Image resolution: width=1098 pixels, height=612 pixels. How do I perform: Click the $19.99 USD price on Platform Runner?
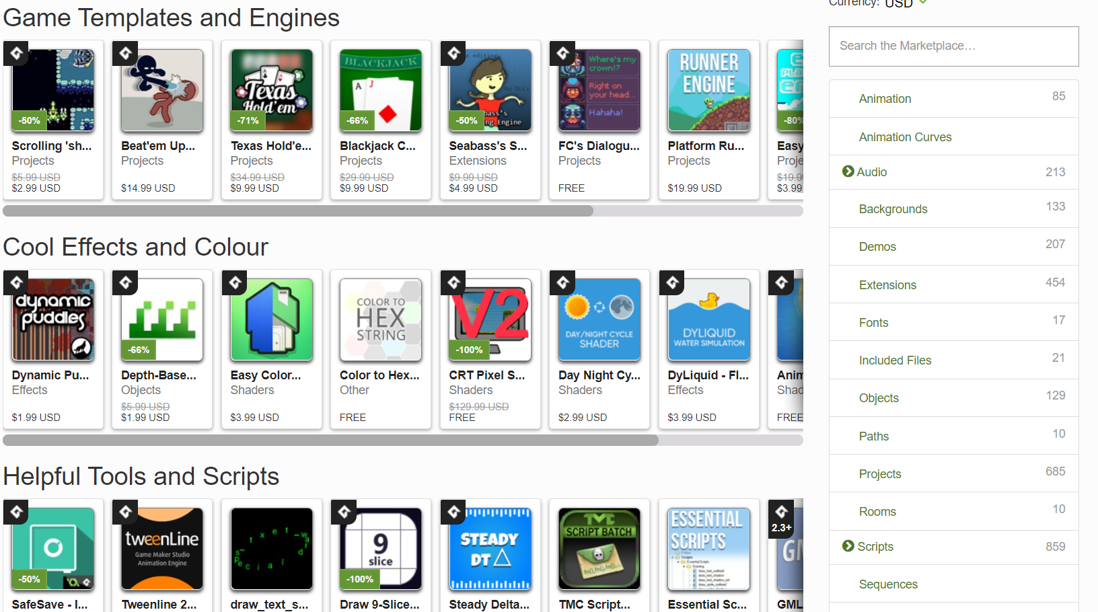pyautogui.click(x=695, y=188)
